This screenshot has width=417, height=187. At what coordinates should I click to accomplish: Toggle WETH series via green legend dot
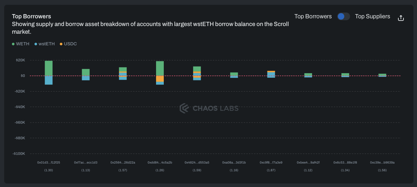pyautogui.click(x=13, y=44)
